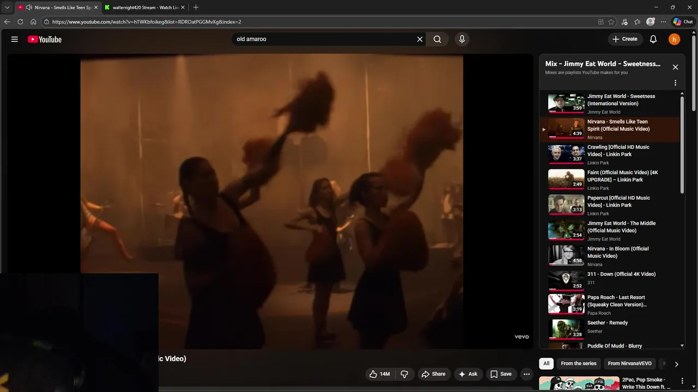Open the Mix playlist three-dot options
The height and width of the screenshot is (392, 698).
coord(675,83)
